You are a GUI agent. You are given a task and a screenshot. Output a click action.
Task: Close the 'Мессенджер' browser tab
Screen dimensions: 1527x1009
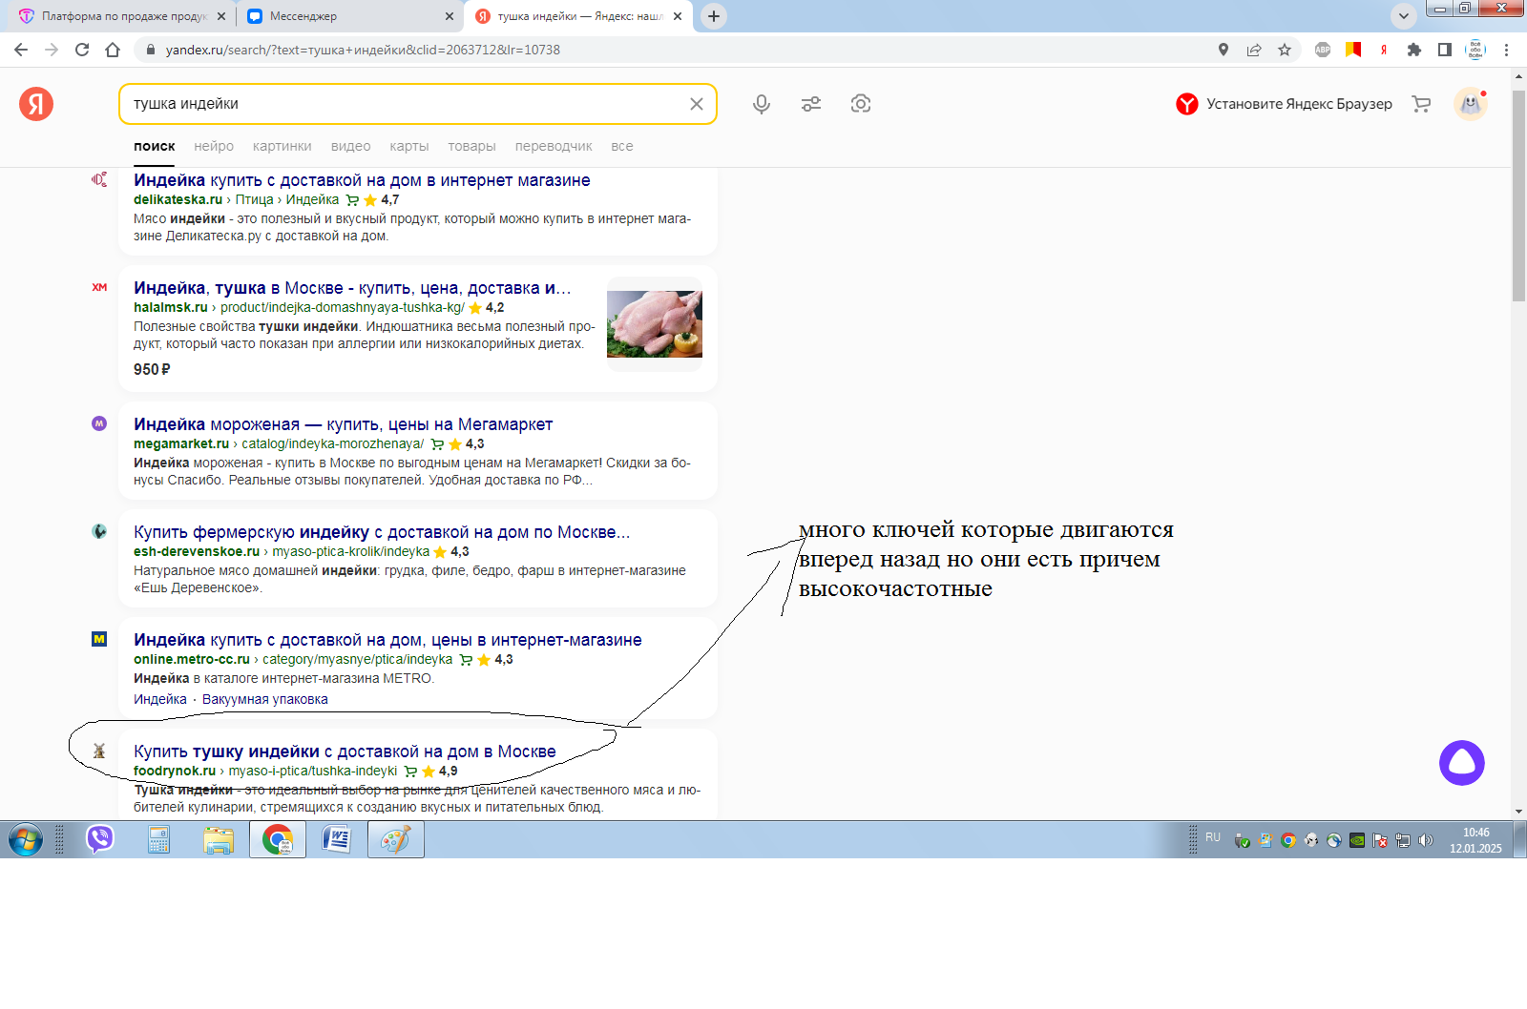(x=450, y=16)
